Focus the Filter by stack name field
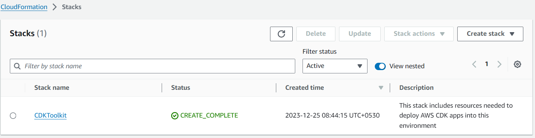Viewport: 535px width, 138px height. coord(153,66)
